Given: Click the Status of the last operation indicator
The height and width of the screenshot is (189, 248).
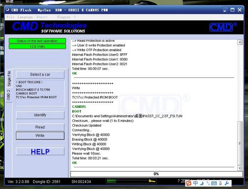Looking at the screenshot, I should 37,41.
